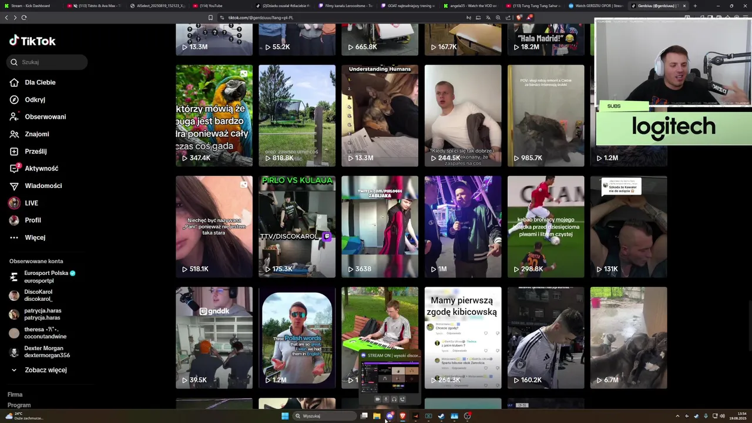Open cat video with 985.7K views
The height and width of the screenshot is (423, 752).
(546, 116)
